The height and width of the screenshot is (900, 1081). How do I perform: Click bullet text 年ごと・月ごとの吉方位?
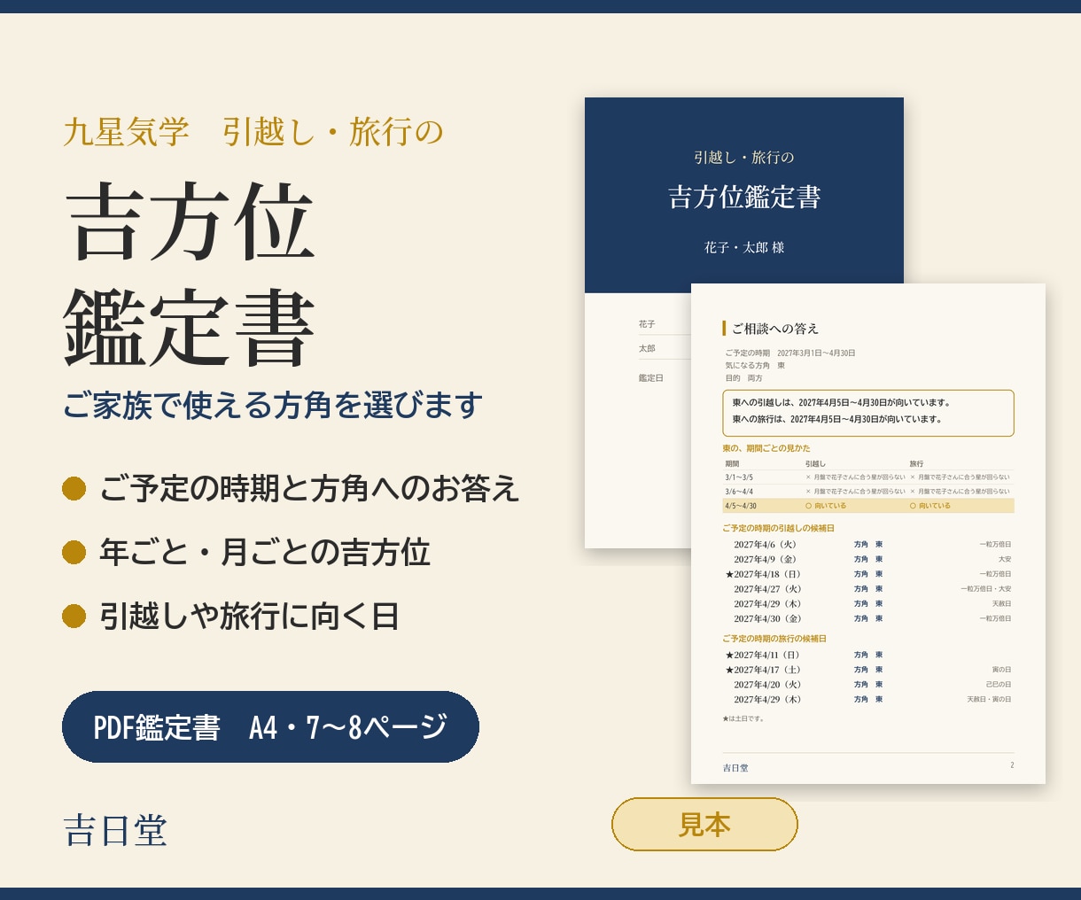[x=265, y=552]
